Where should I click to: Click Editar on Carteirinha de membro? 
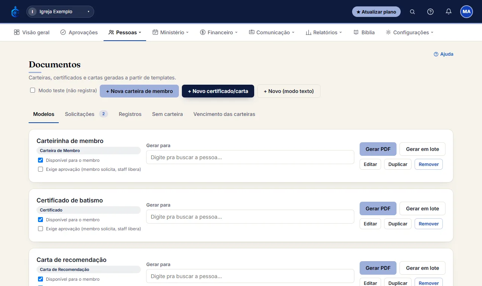click(x=371, y=164)
